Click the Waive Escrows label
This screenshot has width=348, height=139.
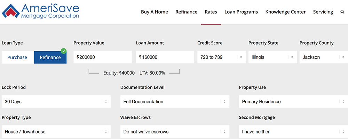click(136, 117)
